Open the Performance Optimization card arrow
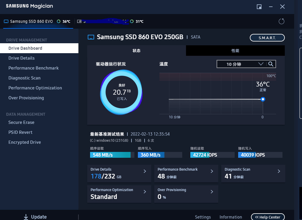The width and height of the screenshot is (302, 220). point(145,192)
